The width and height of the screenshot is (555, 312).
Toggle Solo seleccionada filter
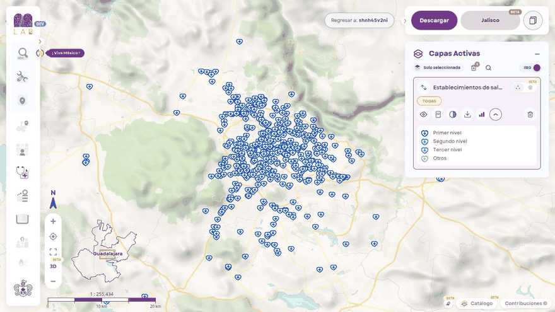(438, 67)
